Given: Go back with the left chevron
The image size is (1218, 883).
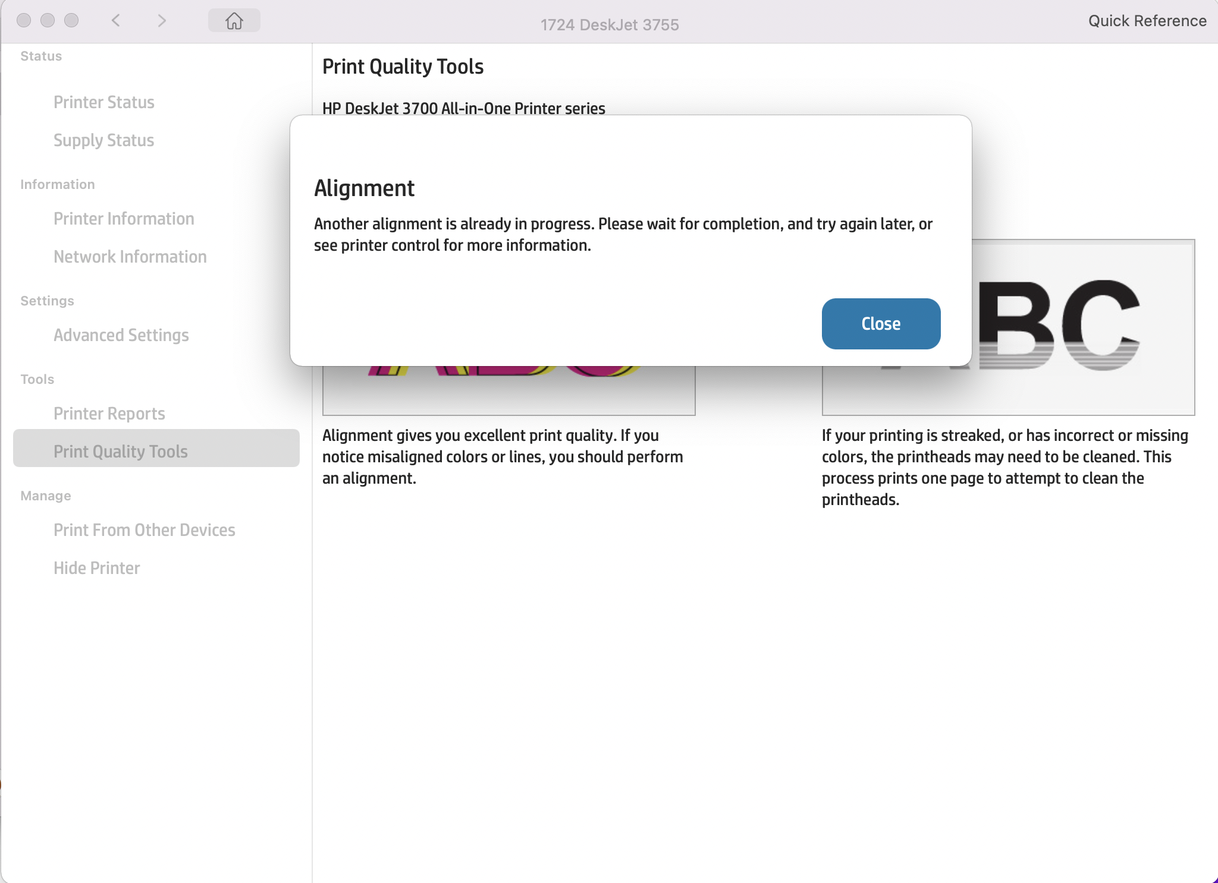Looking at the screenshot, I should [x=116, y=21].
